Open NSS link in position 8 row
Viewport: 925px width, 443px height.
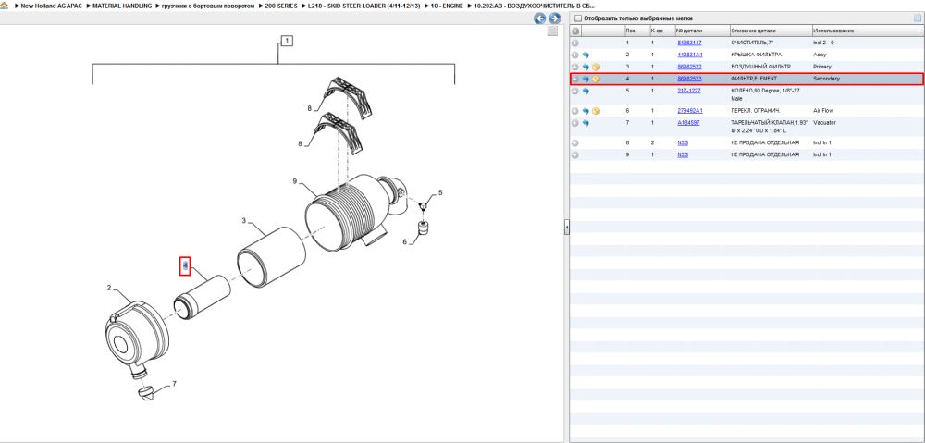coord(683,142)
